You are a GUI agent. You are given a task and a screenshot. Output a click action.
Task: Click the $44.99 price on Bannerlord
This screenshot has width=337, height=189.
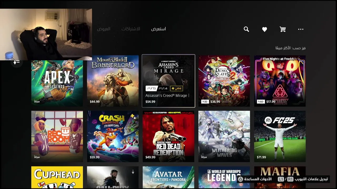(x=95, y=102)
